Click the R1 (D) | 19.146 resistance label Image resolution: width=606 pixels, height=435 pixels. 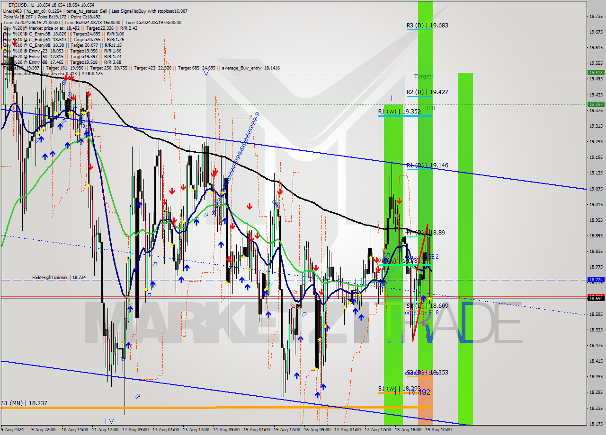point(427,165)
